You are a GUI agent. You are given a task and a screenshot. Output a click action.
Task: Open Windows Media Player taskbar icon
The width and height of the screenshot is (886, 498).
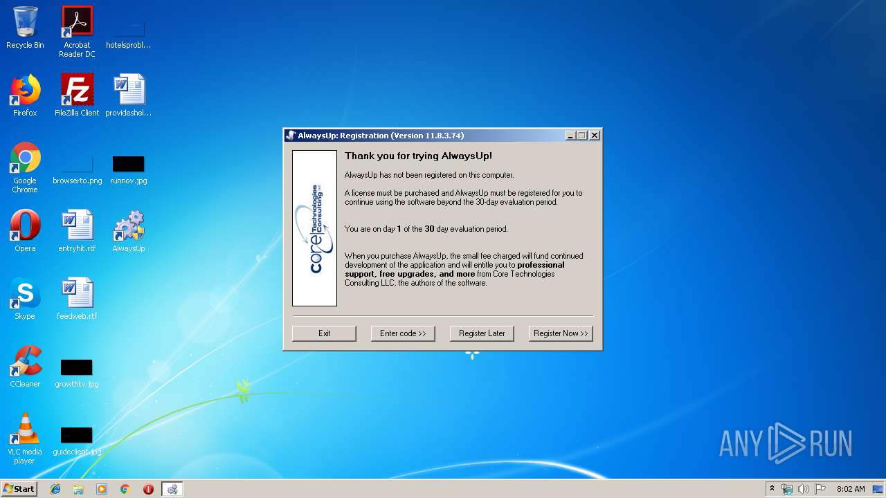pos(102,489)
